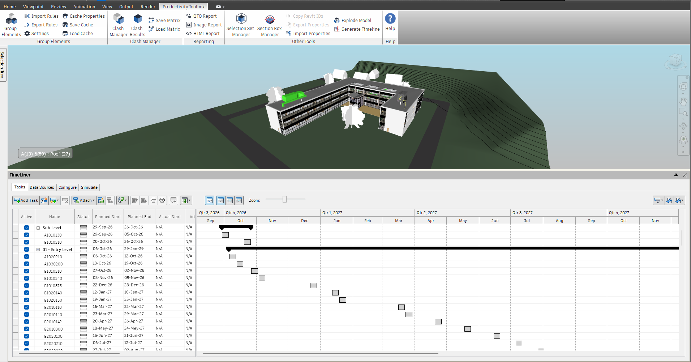Switch to the Data Sources tab
The image size is (691, 362).
point(42,187)
